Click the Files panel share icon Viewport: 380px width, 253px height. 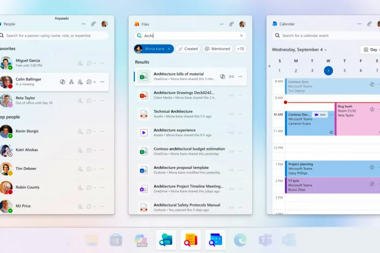pyautogui.click(x=231, y=24)
